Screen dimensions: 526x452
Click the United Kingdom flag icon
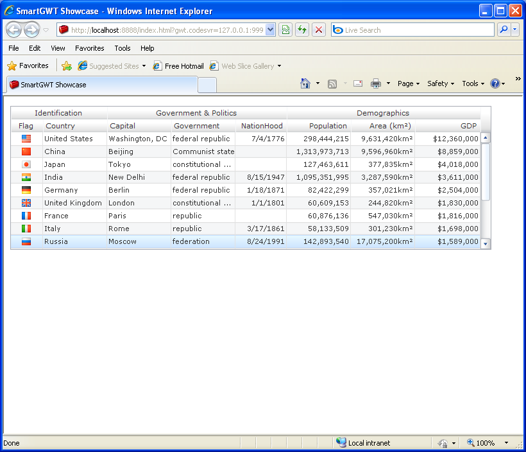(x=26, y=203)
